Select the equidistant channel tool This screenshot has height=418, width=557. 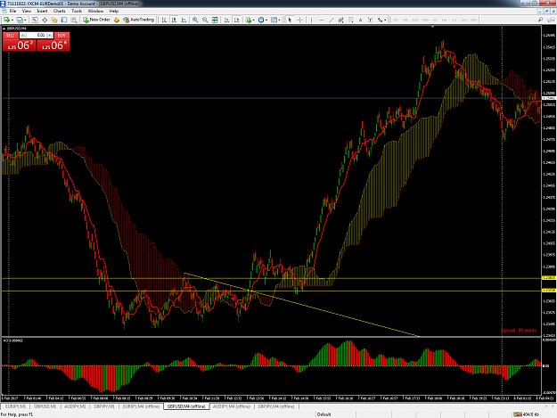(x=340, y=20)
